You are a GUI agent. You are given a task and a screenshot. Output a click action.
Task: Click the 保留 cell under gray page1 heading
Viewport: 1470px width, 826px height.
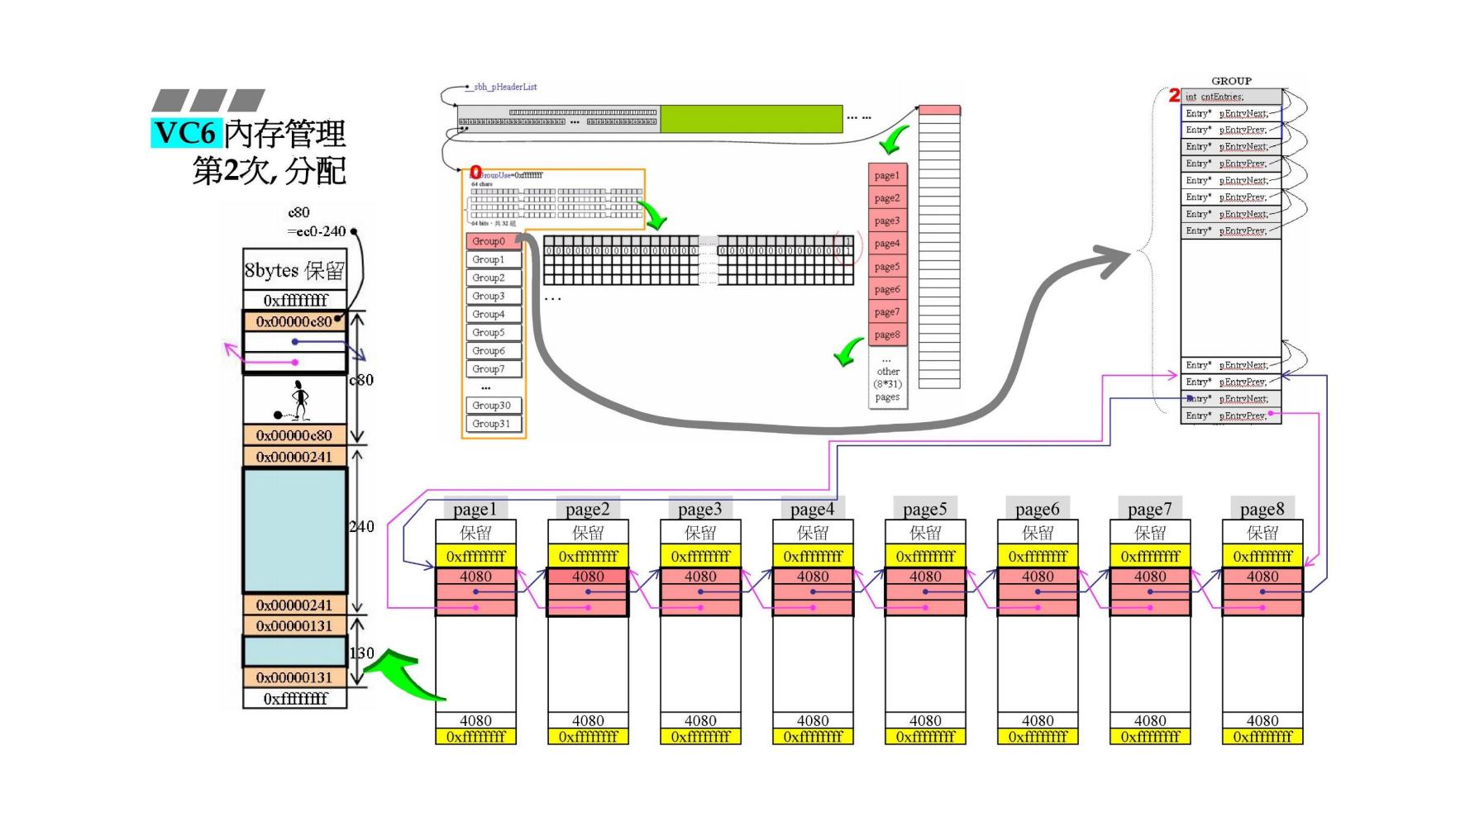click(475, 533)
